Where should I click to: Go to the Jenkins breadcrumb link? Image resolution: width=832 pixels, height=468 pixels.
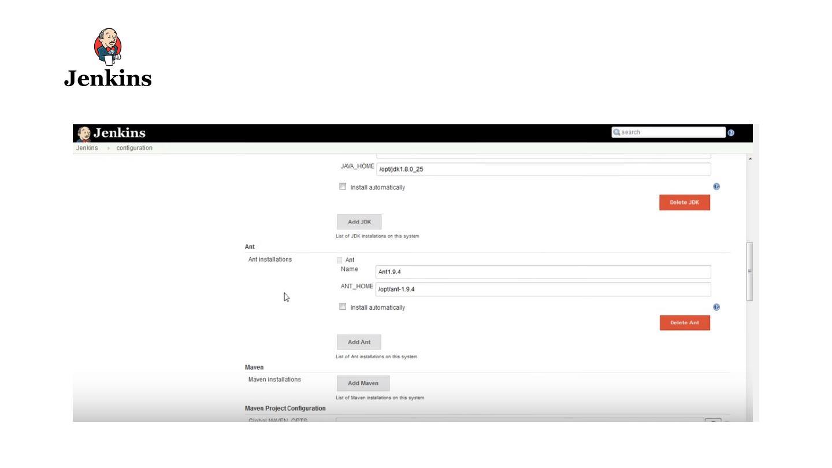(87, 148)
